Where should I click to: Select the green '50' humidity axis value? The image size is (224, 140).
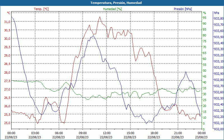pyautogui.click(x=205, y=71)
